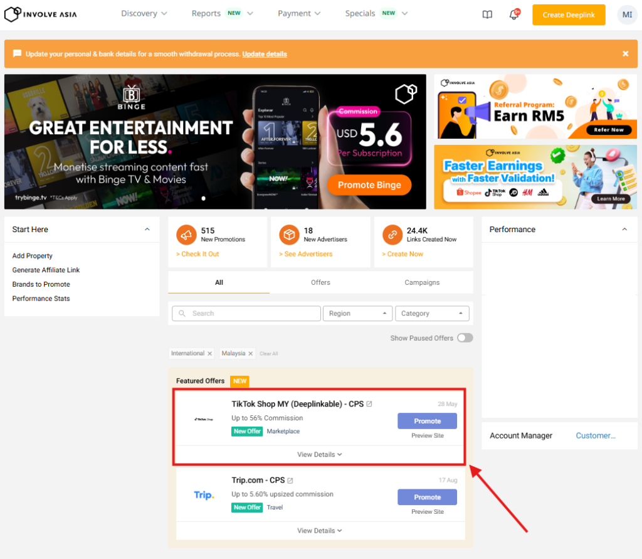Viewport: 642px width, 559px height.
Task: Switch to the Campaigns tab
Action: [422, 282]
